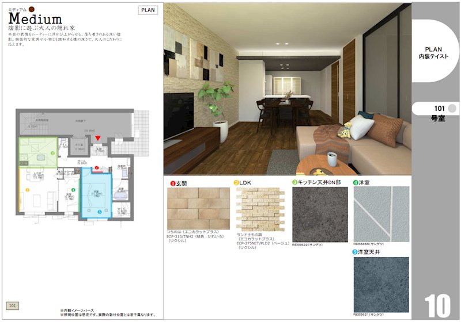The width and height of the screenshot is (461, 322).
Task: Click the page number 10
Action: [x=437, y=305]
